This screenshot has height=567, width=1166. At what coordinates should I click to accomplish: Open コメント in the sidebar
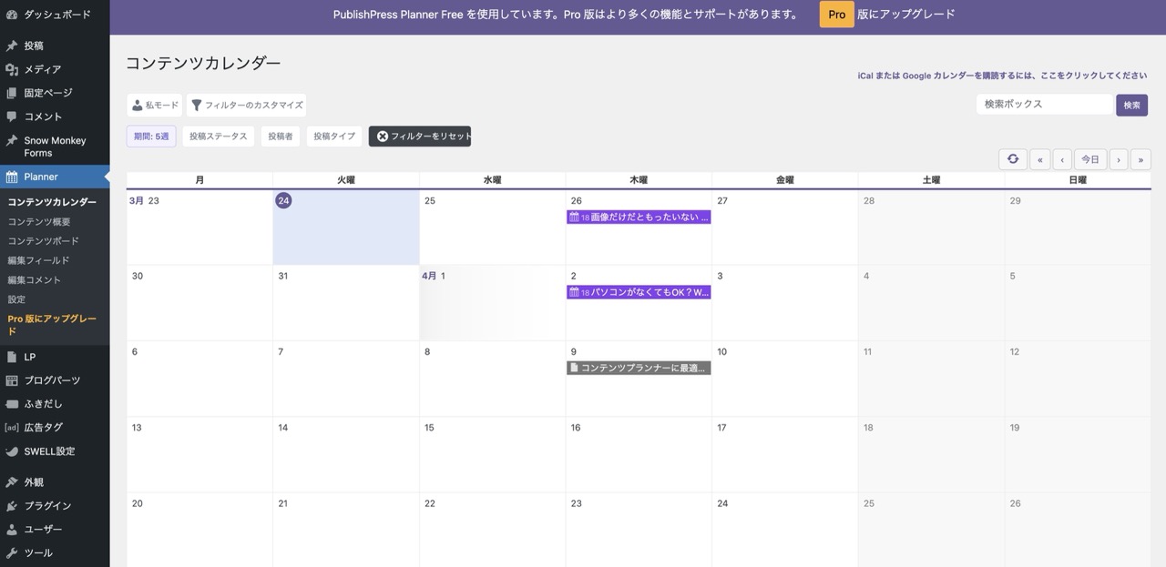(x=43, y=116)
